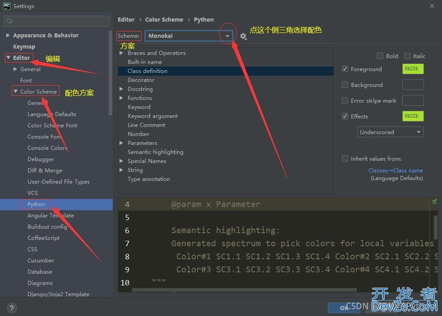Select Line Comment attribute

[x=146, y=125]
